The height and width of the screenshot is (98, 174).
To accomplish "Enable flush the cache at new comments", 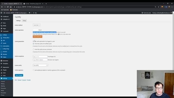I will click(x=33, y=49).
